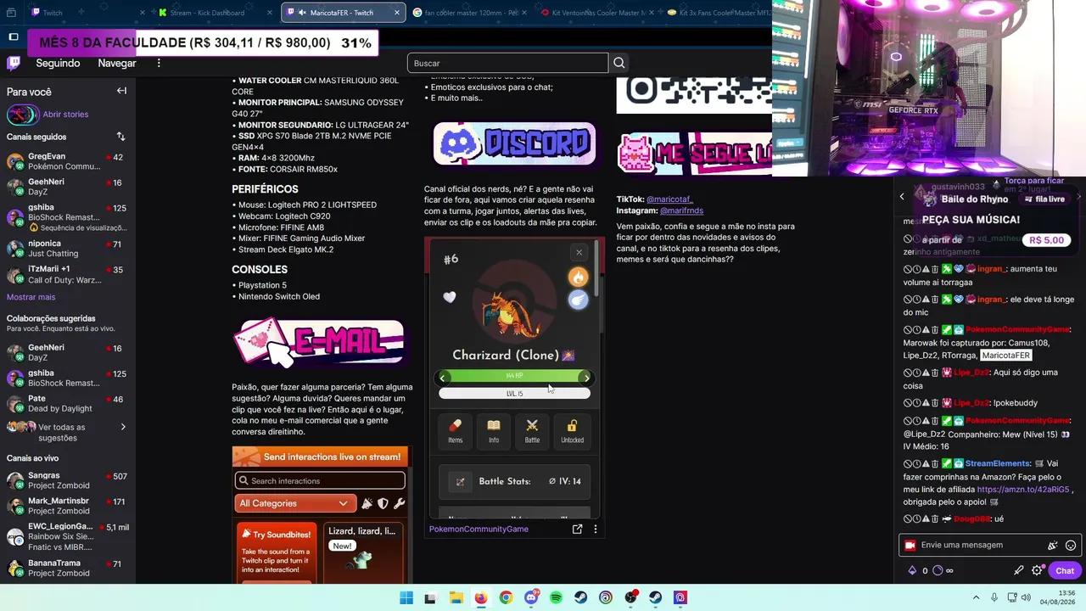Click the R$ 5,00 song request price
The width and height of the screenshot is (1086, 611).
[x=1046, y=240]
